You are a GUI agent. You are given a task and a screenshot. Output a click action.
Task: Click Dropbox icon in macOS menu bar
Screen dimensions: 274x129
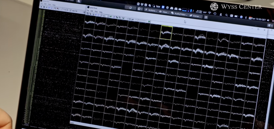pyautogui.click(x=142, y=4)
